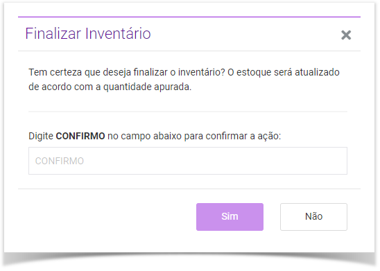Click the word 'Finalizar' in the header
The width and height of the screenshot is (380, 271).
[x=53, y=33]
